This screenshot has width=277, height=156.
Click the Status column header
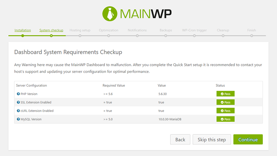pos(220,86)
